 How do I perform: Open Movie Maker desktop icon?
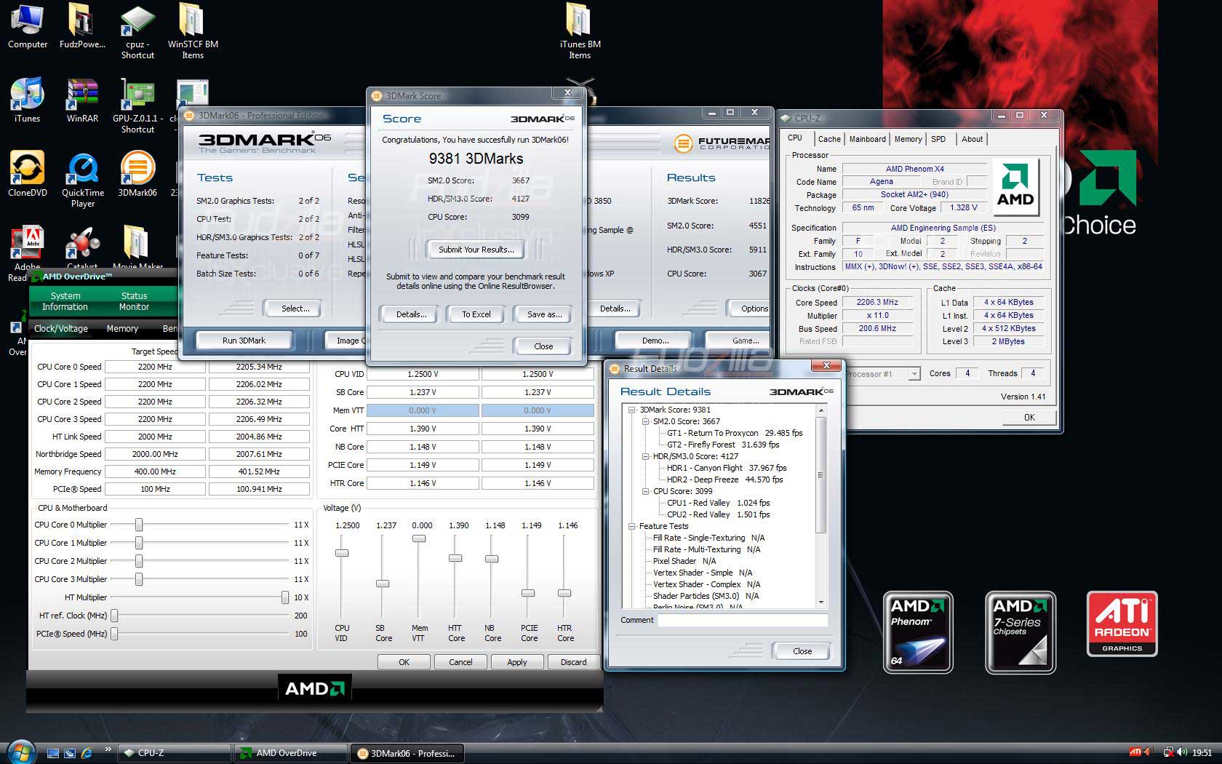(137, 242)
